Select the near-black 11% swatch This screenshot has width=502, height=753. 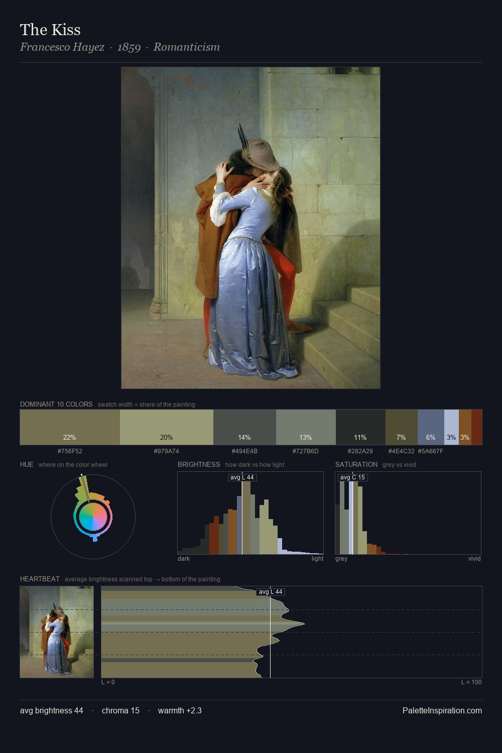pos(360,427)
